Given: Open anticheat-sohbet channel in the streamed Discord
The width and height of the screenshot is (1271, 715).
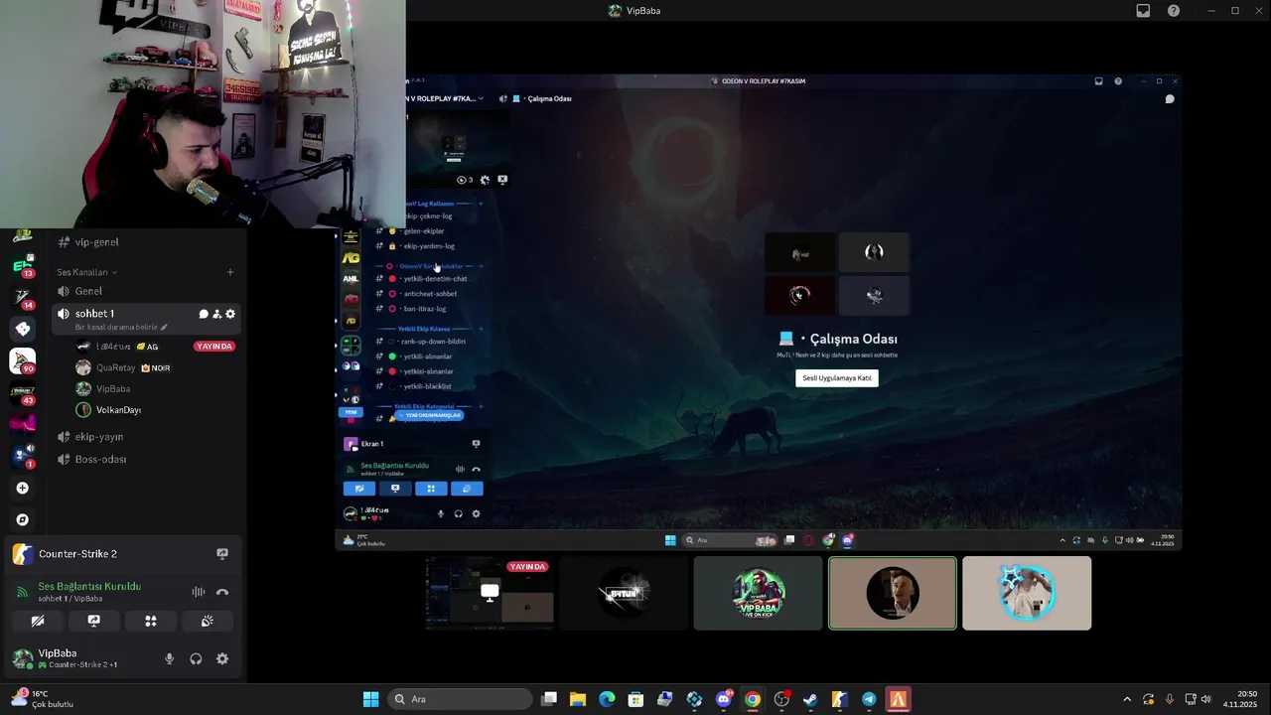Looking at the screenshot, I should click(429, 294).
